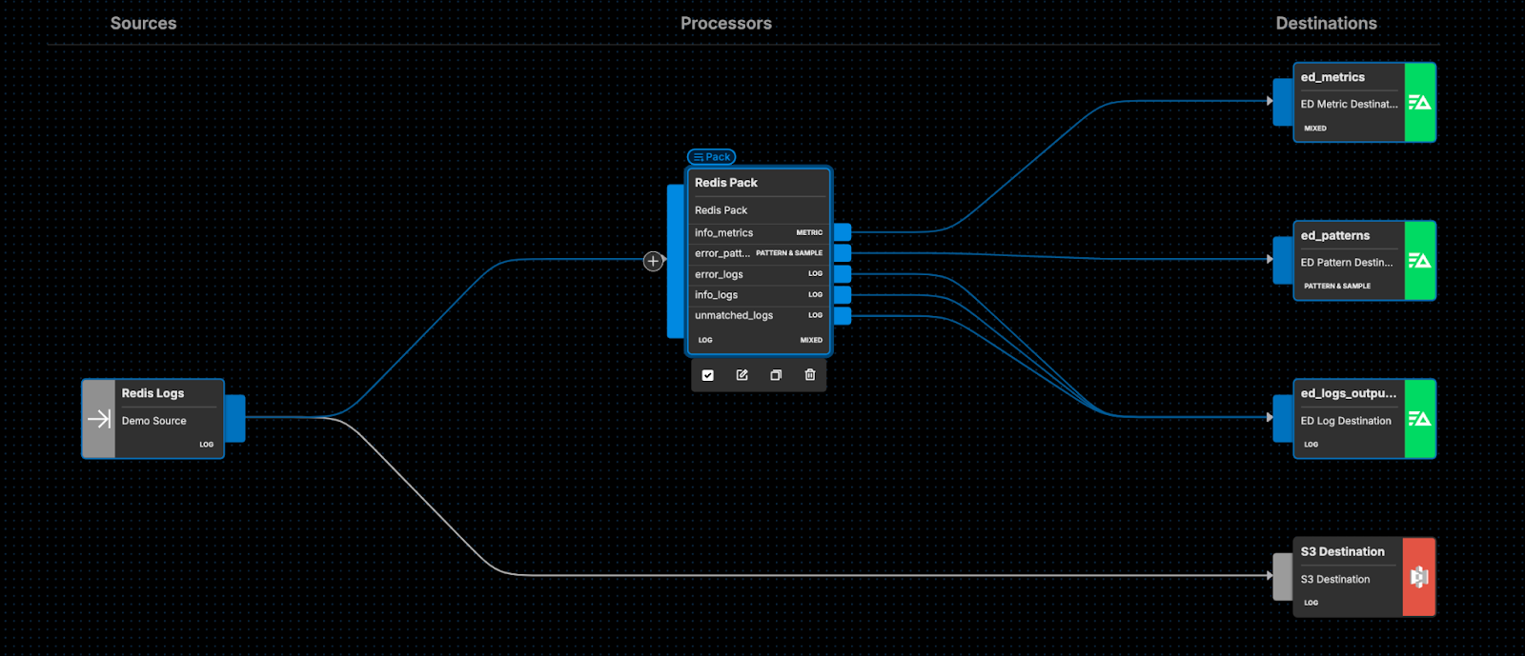The height and width of the screenshot is (656, 1525).
Task: Delete the Redis Pack node via trash icon
Action: click(x=810, y=375)
